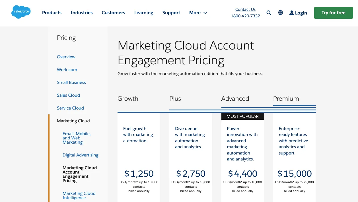Go to pricing Overview
The image size is (358, 202).
coord(66,57)
